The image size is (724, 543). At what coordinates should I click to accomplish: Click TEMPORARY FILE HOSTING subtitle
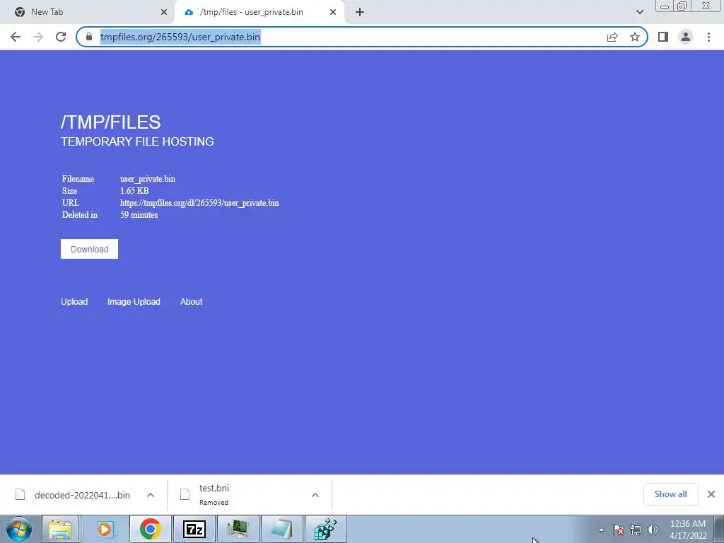click(x=137, y=141)
